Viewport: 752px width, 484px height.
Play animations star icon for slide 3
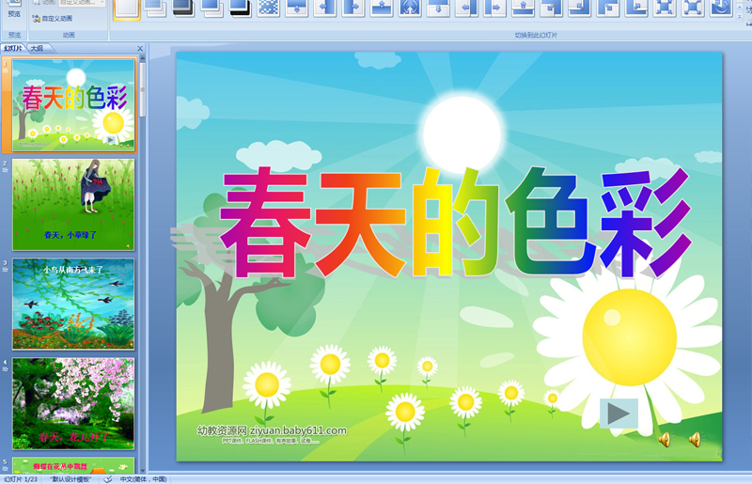coord(6,270)
